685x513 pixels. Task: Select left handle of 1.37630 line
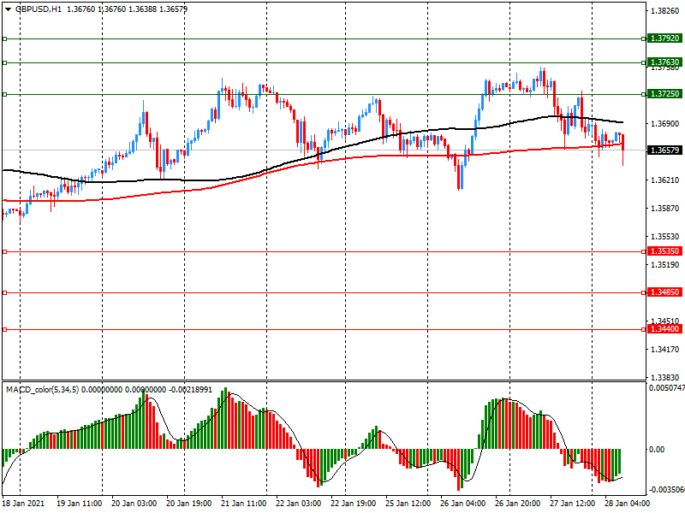5,62
